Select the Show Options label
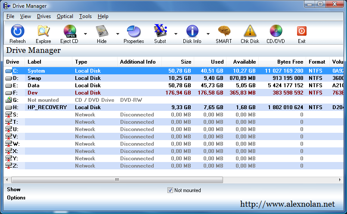This screenshot has width=347, height=214. coord(16,193)
